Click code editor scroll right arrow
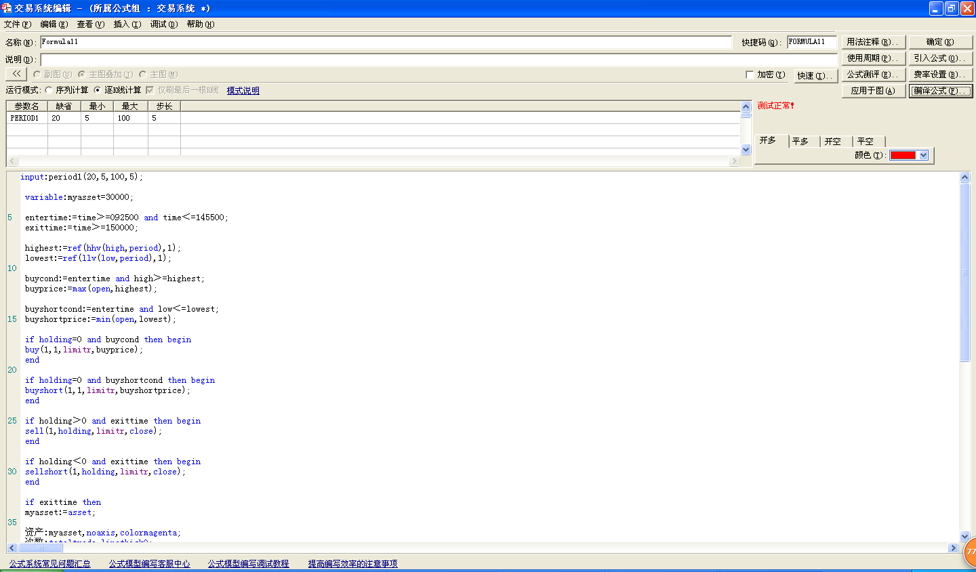 point(954,548)
